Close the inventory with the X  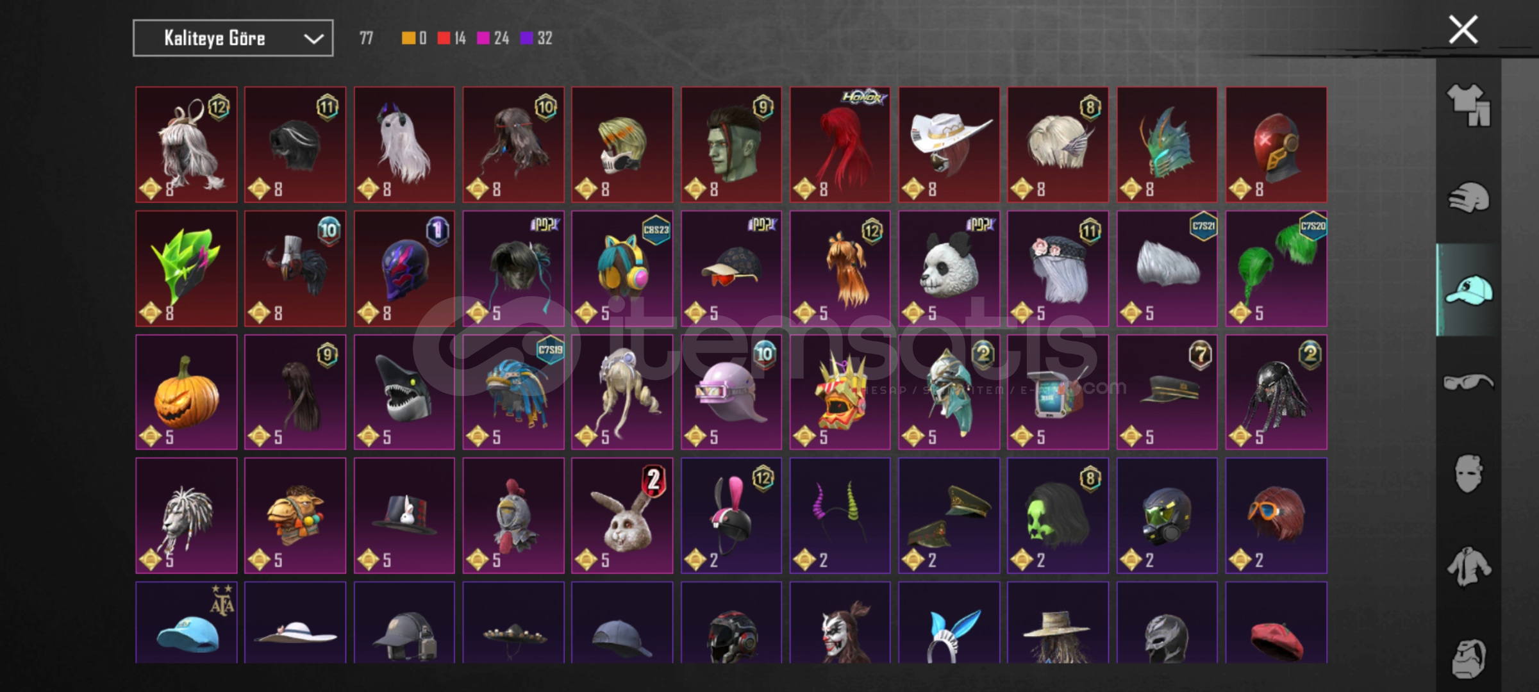point(1463,29)
